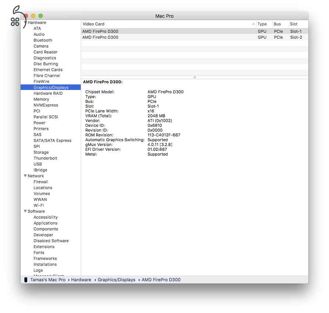
Task: Collapse the Hardware section triangle
Action: pos(25,23)
